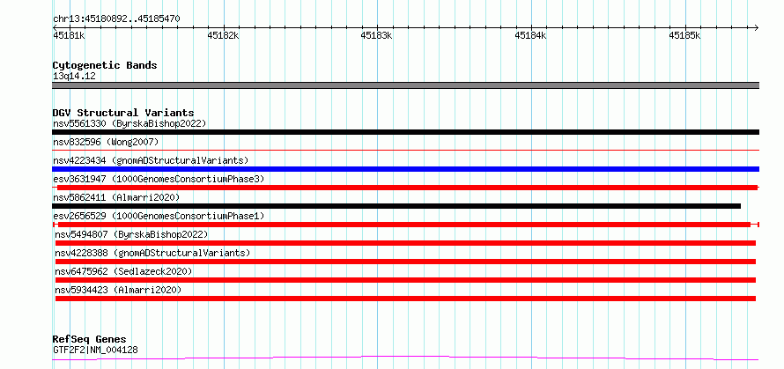Viewport: 784px width, 369px height.
Task: Select the blue nsv4223434 variant bar
Action: pyautogui.click(x=405, y=169)
